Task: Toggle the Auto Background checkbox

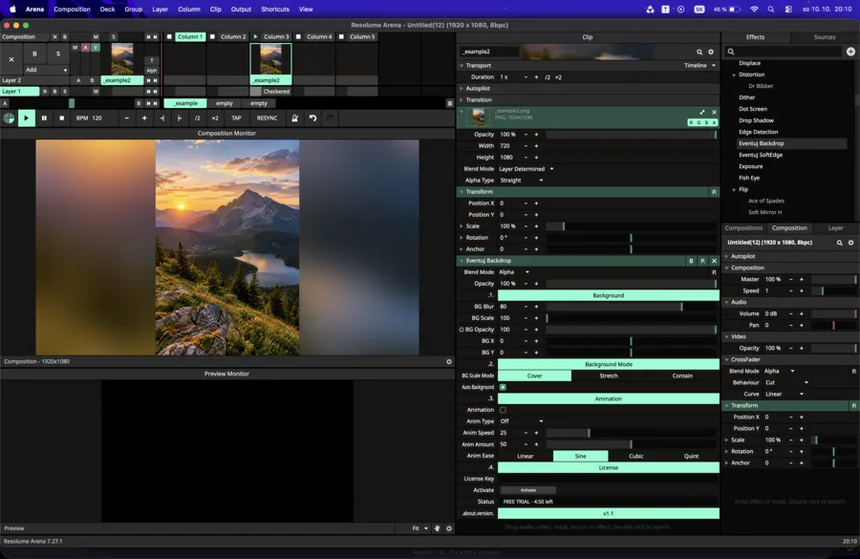Action: click(503, 387)
